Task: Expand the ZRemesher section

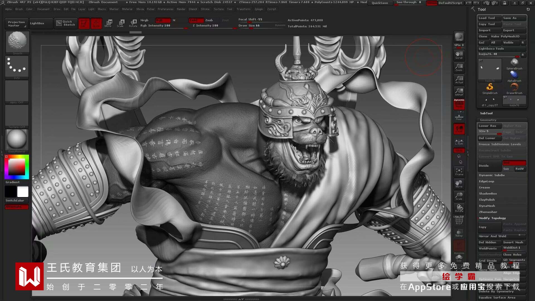Action: pos(488,212)
